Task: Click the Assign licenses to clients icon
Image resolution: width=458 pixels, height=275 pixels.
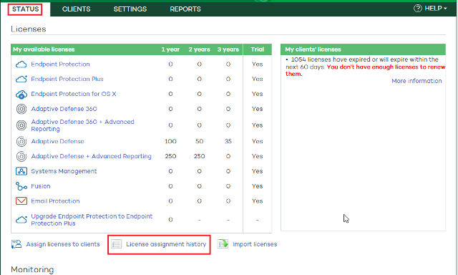Action: click(x=16, y=244)
